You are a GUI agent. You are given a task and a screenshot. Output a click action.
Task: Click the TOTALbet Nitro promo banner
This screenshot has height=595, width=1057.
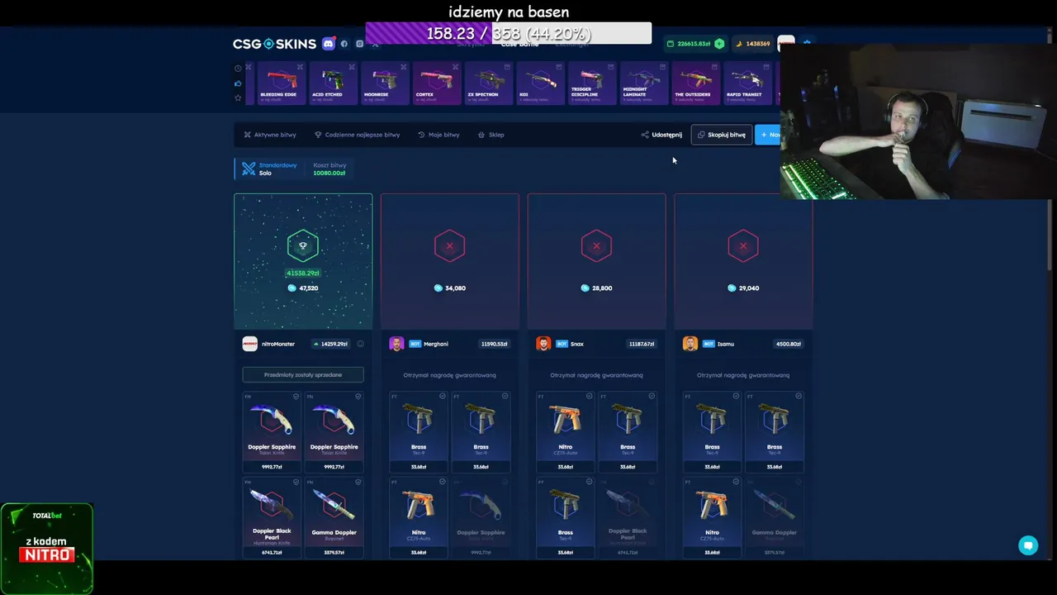click(47, 549)
